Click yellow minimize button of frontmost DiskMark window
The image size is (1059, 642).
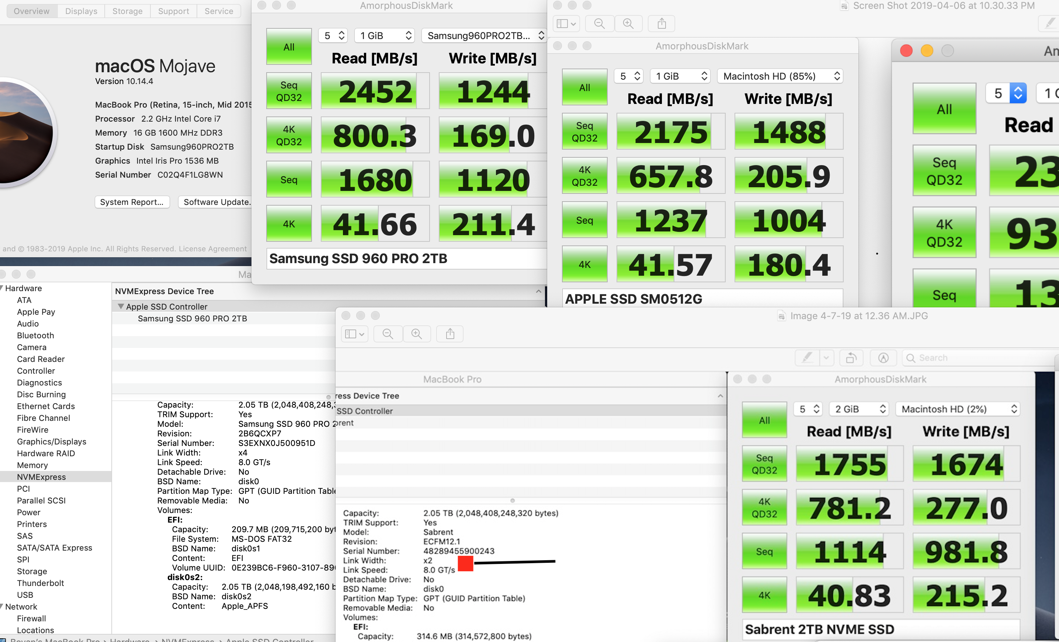click(927, 50)
